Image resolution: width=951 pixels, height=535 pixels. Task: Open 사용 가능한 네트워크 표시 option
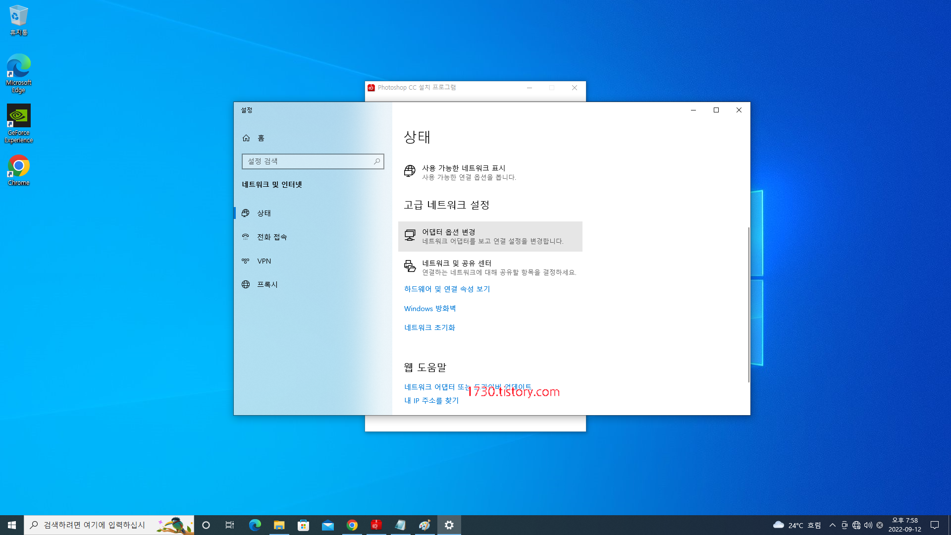[x=463, y=172]
